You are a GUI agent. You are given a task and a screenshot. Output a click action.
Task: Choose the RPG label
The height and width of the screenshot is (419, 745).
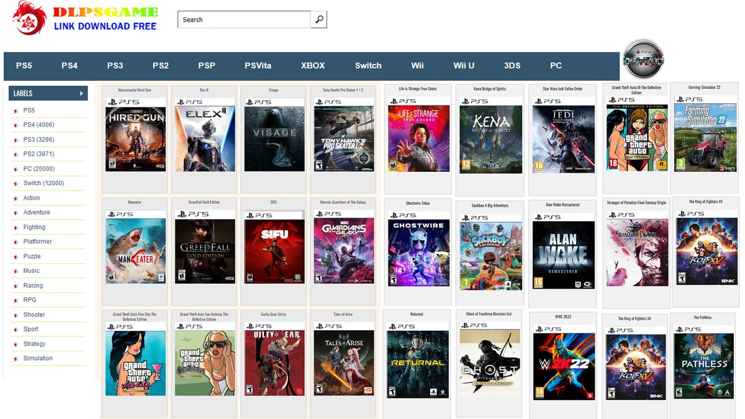coord(30,300)
